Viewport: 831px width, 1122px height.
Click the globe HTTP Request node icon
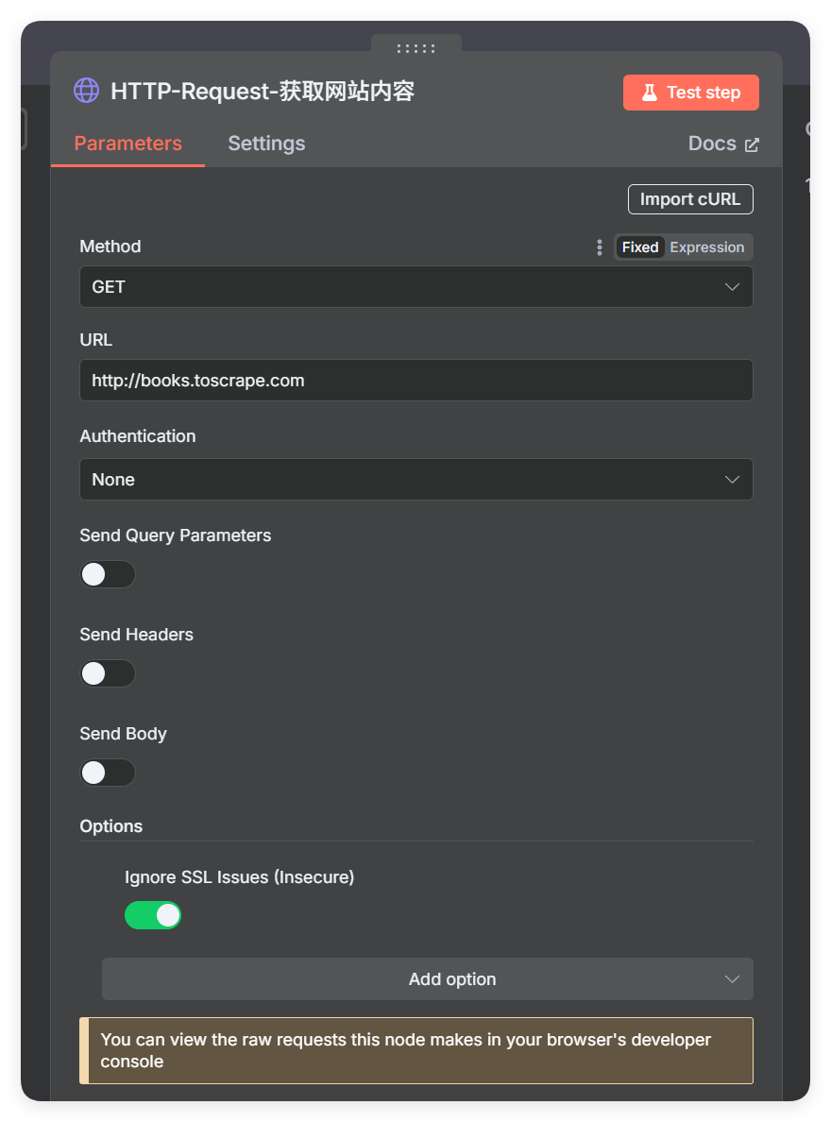pyautogui.click(x=87, y=91)
